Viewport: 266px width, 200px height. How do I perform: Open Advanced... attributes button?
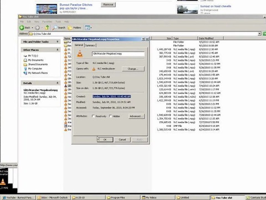pos(137,116)
